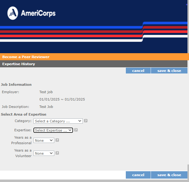Click the AmeriCorps circular logo emblem
The image size is (189, 182).
coord(13,13)
